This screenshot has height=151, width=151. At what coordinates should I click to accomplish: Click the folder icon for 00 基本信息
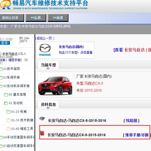click(6, 95)
